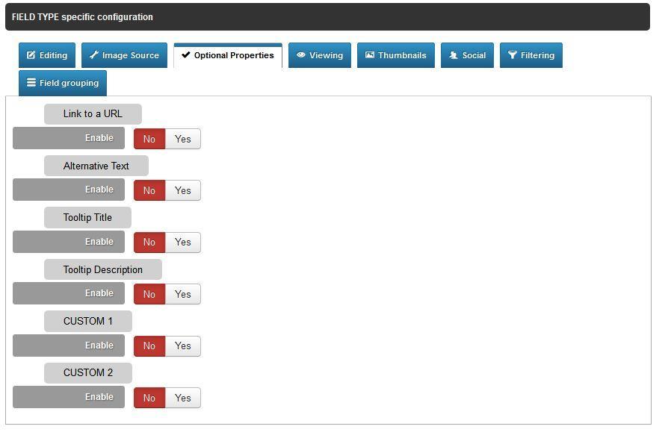
Task: Choose No for Tooltip Description
Action: [149, 294]
